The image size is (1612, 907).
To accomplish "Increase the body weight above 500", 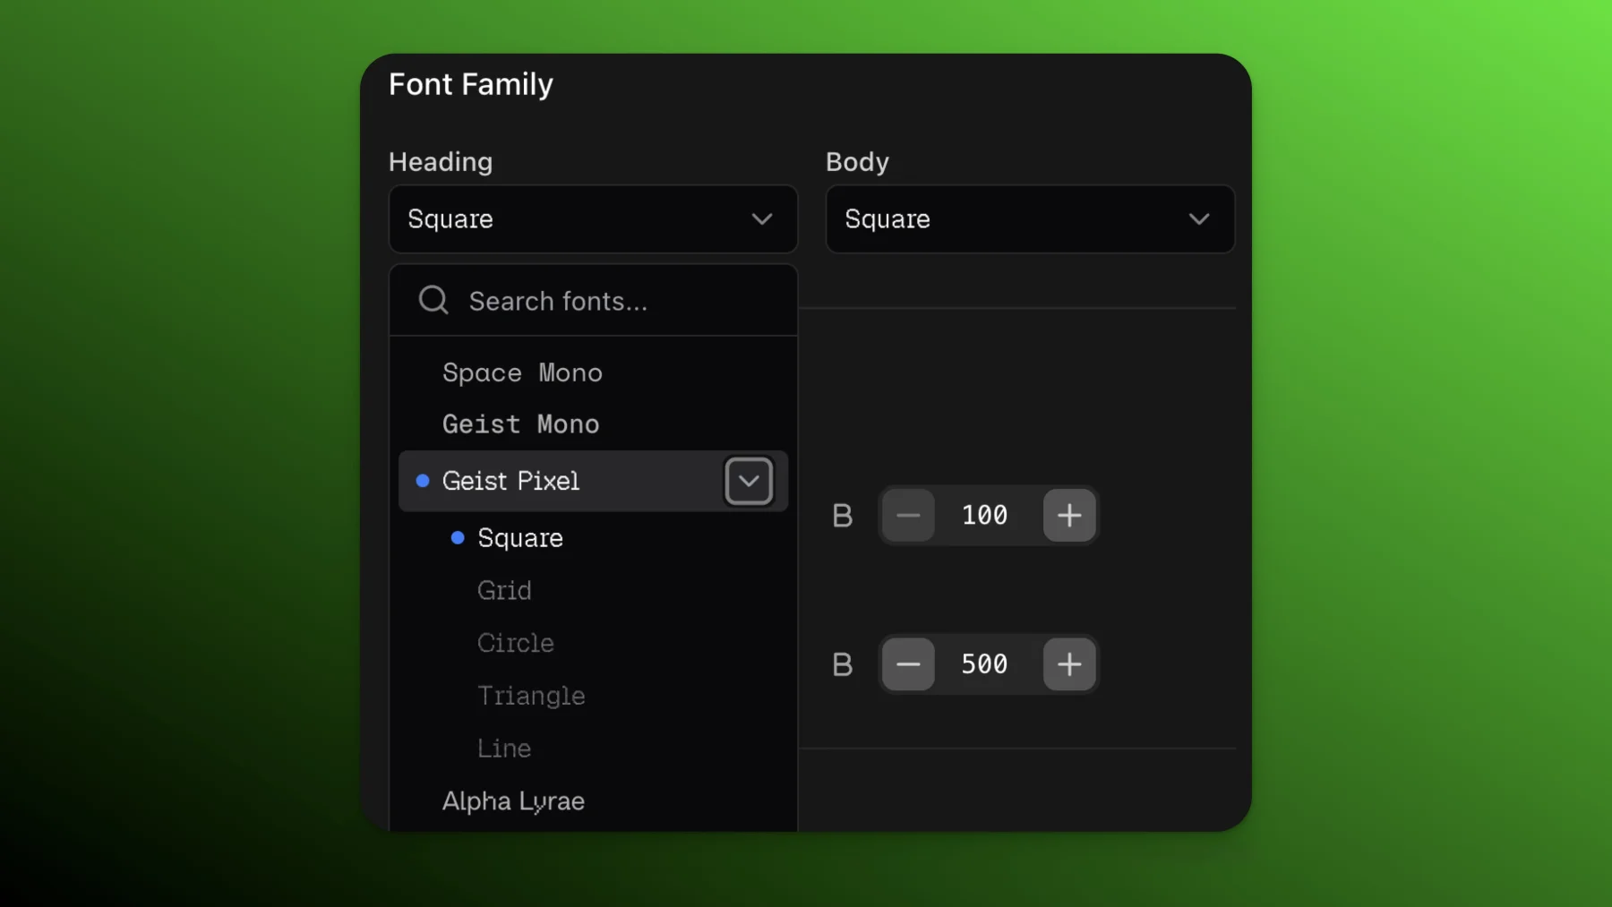I will pos(1070,663).
